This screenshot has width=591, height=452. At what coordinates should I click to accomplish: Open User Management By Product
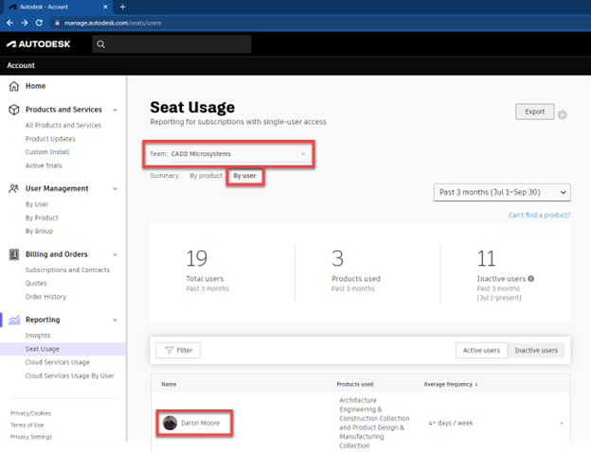tap(42, 217)
